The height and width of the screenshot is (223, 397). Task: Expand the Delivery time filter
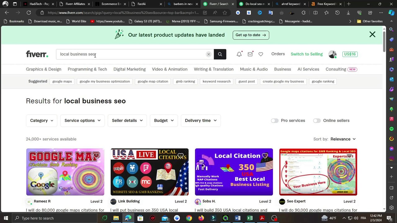tap(201, 120)
